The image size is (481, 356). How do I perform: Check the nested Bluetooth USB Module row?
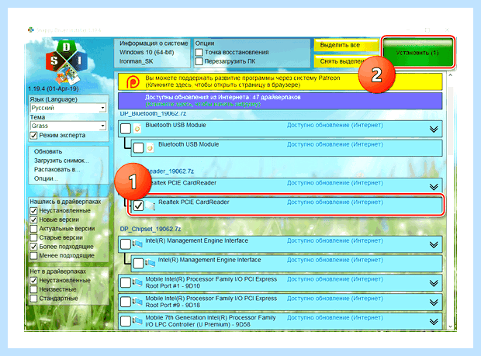click(138, 148)
